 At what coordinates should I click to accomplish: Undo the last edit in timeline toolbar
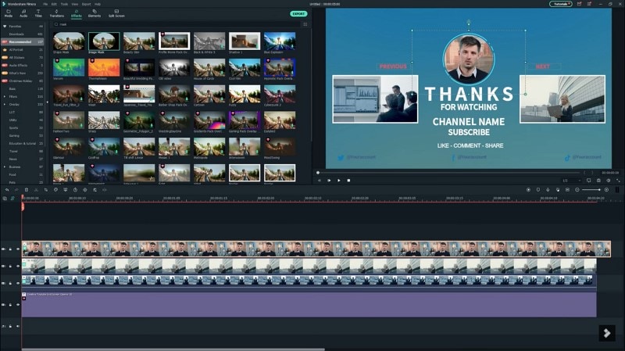coord(7,190)
